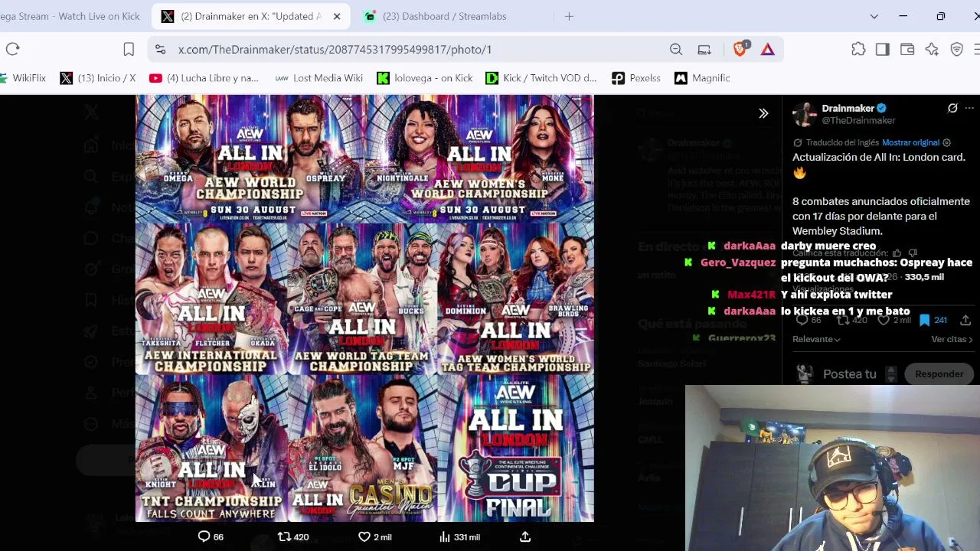Open site settings icon left of the URL
Screen dimensions: 980x551
tap(160, 49)
